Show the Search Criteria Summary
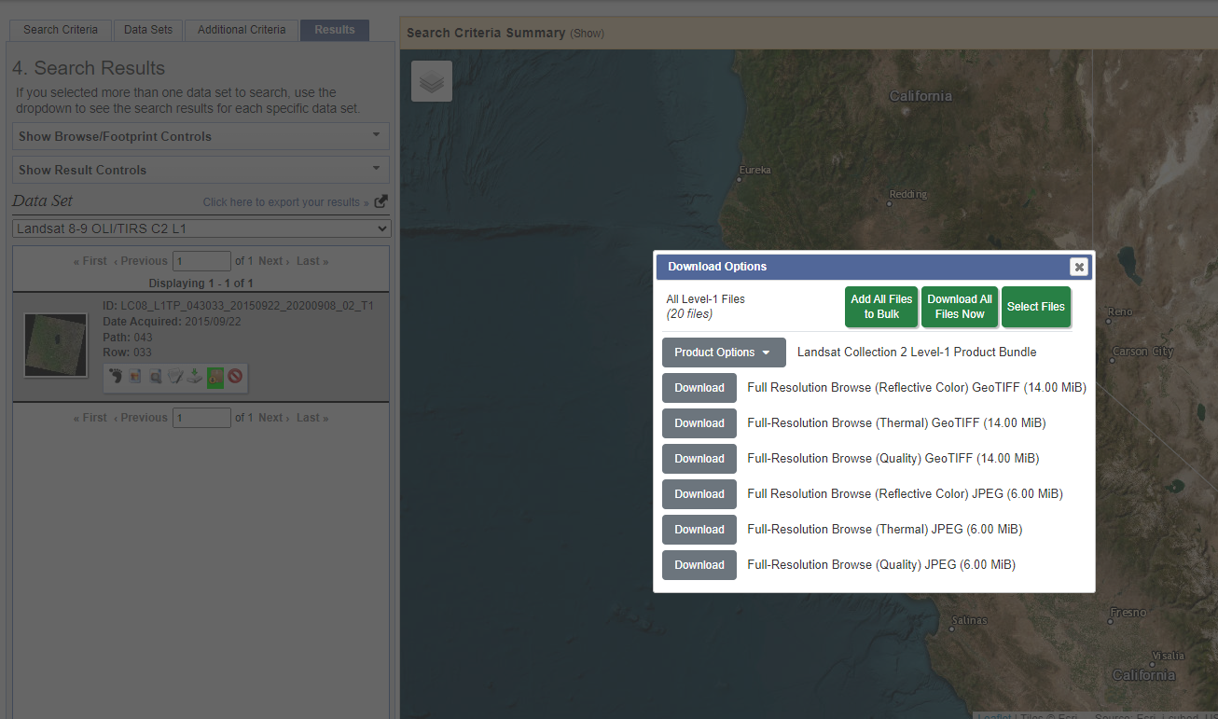Viewport: 1218px width, 719px height. pyautogui.click(x=588, y=34)
